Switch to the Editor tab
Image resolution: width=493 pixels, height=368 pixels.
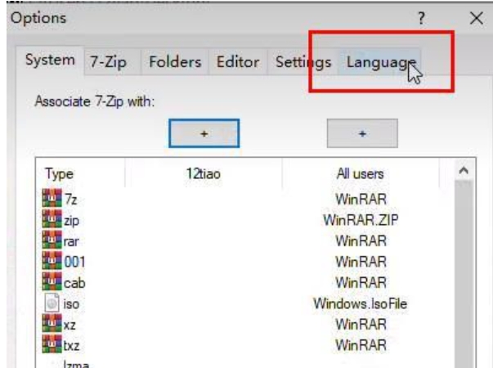238,62
